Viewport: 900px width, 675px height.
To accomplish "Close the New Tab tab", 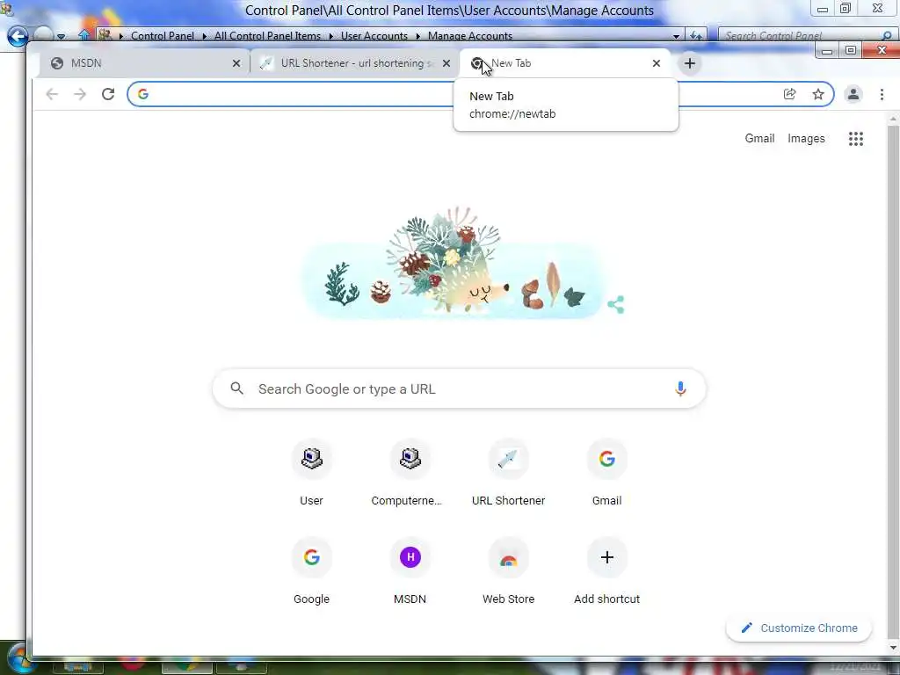I will pos(657,63).
